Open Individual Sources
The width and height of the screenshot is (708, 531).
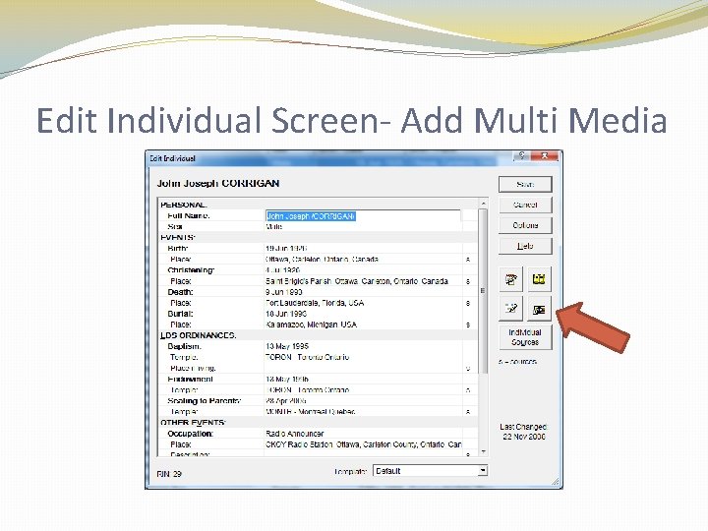click(525, 337)
